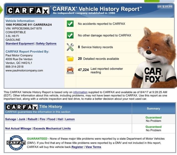Open the Junk title definition link

pyautogui.click(x=22, y=119)
